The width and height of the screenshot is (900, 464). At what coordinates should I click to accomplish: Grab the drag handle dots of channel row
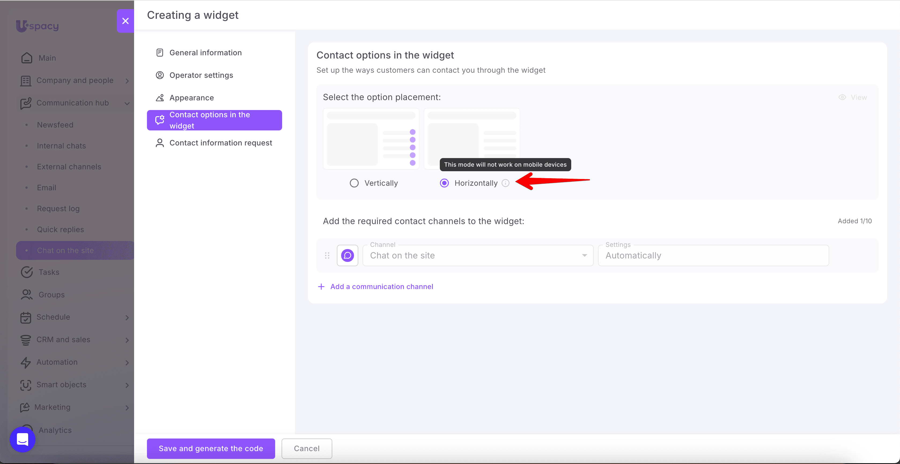click(x=327, y=255)
